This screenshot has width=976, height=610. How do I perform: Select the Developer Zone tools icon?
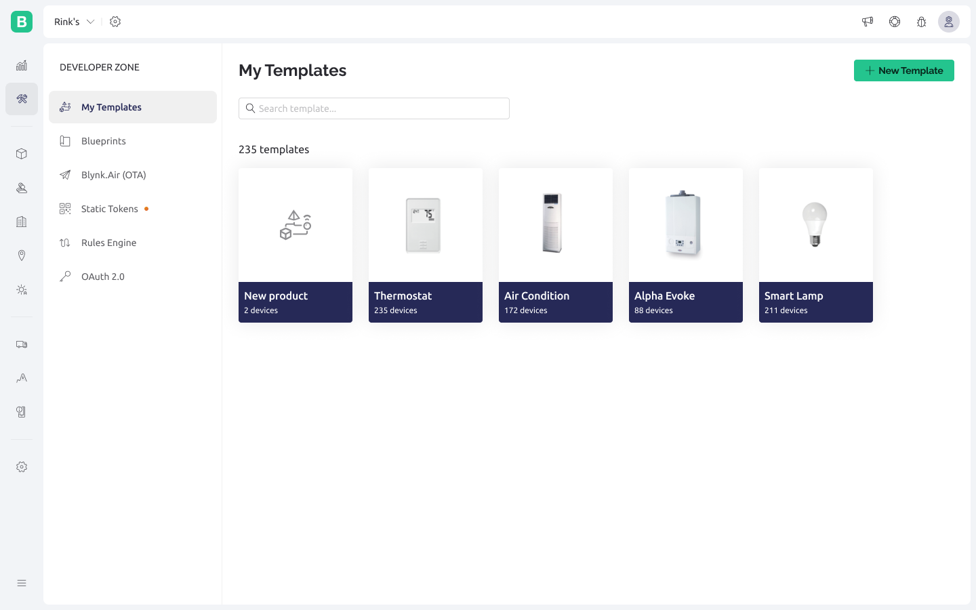point(22,99)
